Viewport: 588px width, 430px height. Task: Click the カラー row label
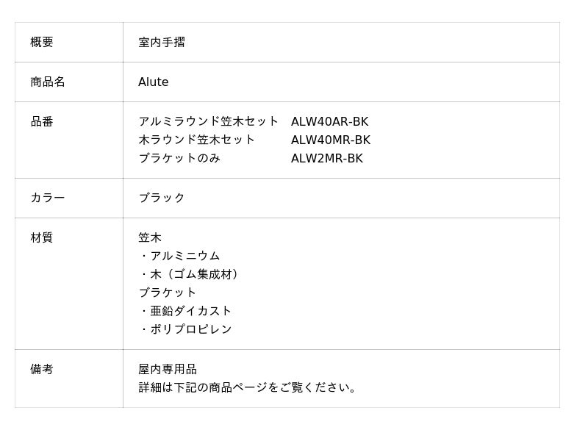point(48,198)
